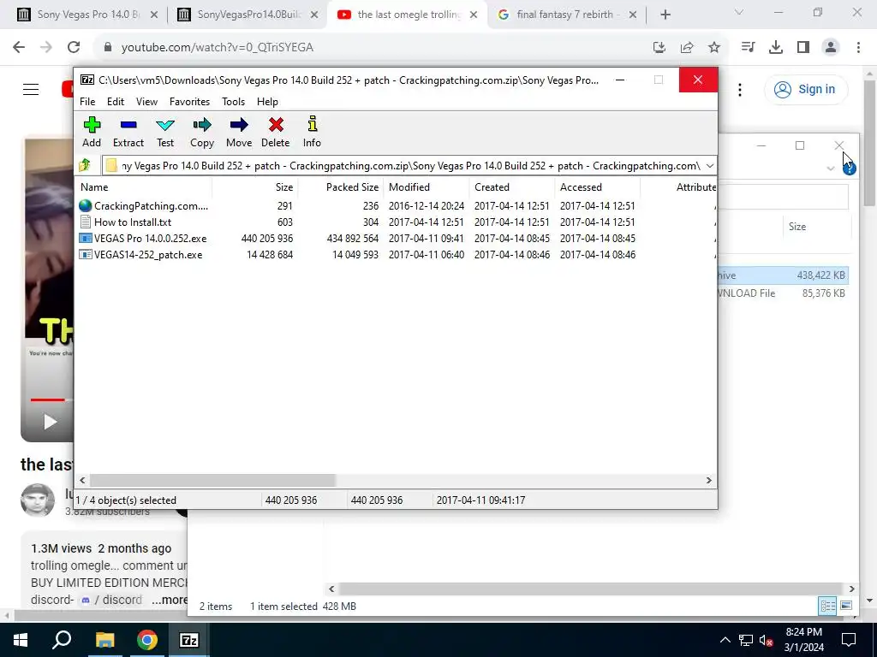Click 7-Zip horizontal scrollbar left arrow
Screen dimensions: 877x657
[x=83, y=480]
